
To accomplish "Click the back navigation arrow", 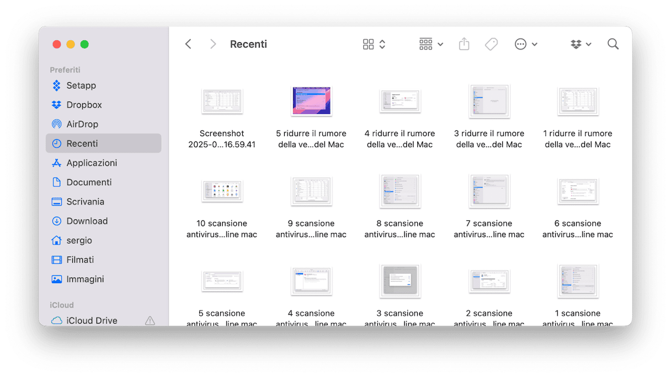I will (x=188, y=44).
